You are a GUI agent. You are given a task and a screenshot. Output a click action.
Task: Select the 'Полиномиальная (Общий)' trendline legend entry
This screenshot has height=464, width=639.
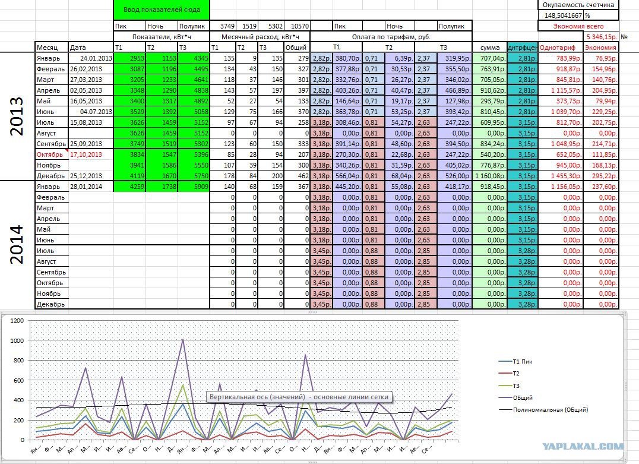click(x=543, y=410)
